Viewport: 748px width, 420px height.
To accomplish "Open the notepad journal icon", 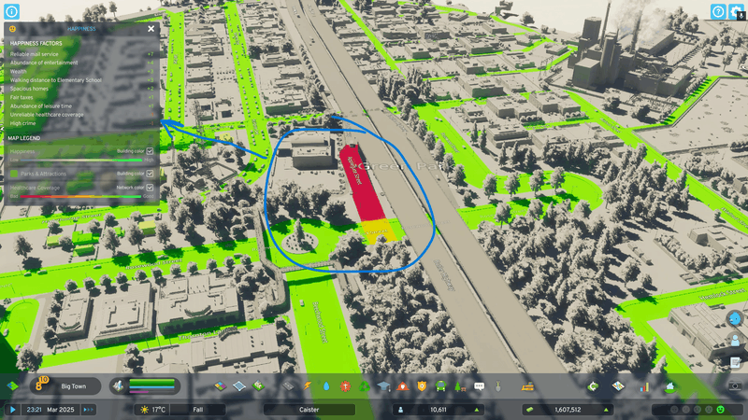I will [x=735, y=362].
